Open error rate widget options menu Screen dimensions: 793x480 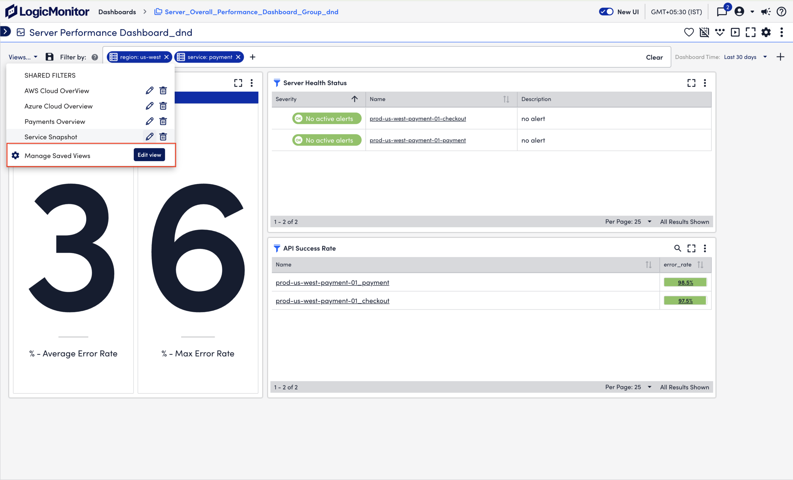coord(252,83)
